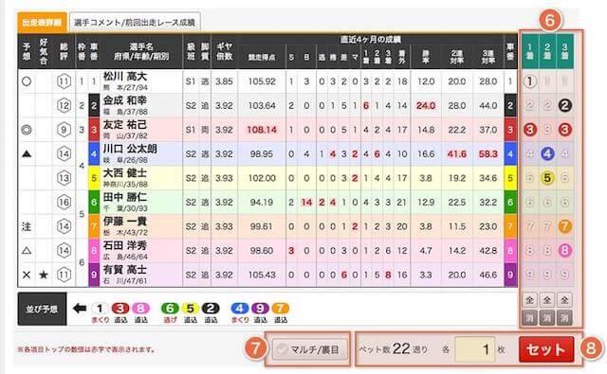Click hexagon rating 13 for 大西 健士
Viewport: 607px width, 374px height.
click(x=64, y=178)
